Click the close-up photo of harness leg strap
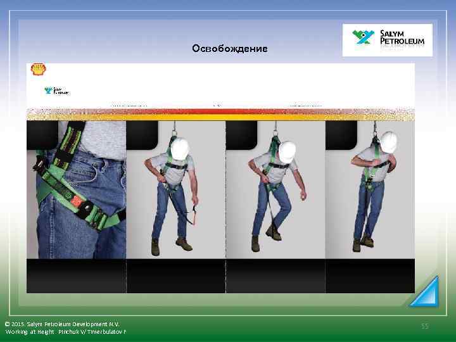The width and height of the screenshot is (456, 342). pyautogui.click(x=77, y=189)
